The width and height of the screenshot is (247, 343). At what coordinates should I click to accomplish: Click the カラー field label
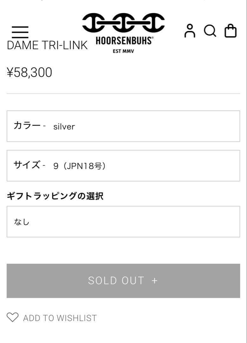27,126
